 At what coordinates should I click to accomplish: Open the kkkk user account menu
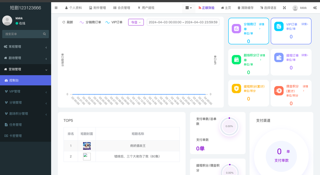click(x=299, y=8)
